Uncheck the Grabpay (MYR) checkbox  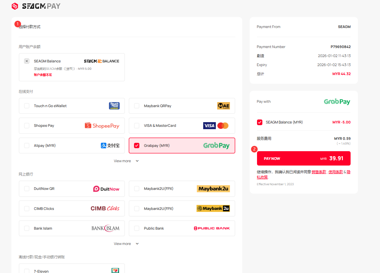point(137,146)
